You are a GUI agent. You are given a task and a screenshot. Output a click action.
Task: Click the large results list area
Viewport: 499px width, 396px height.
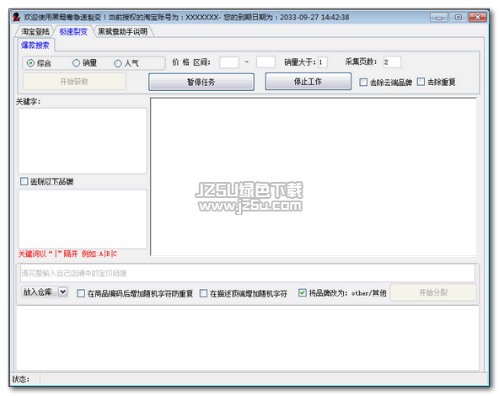click(x=314, y=177)
